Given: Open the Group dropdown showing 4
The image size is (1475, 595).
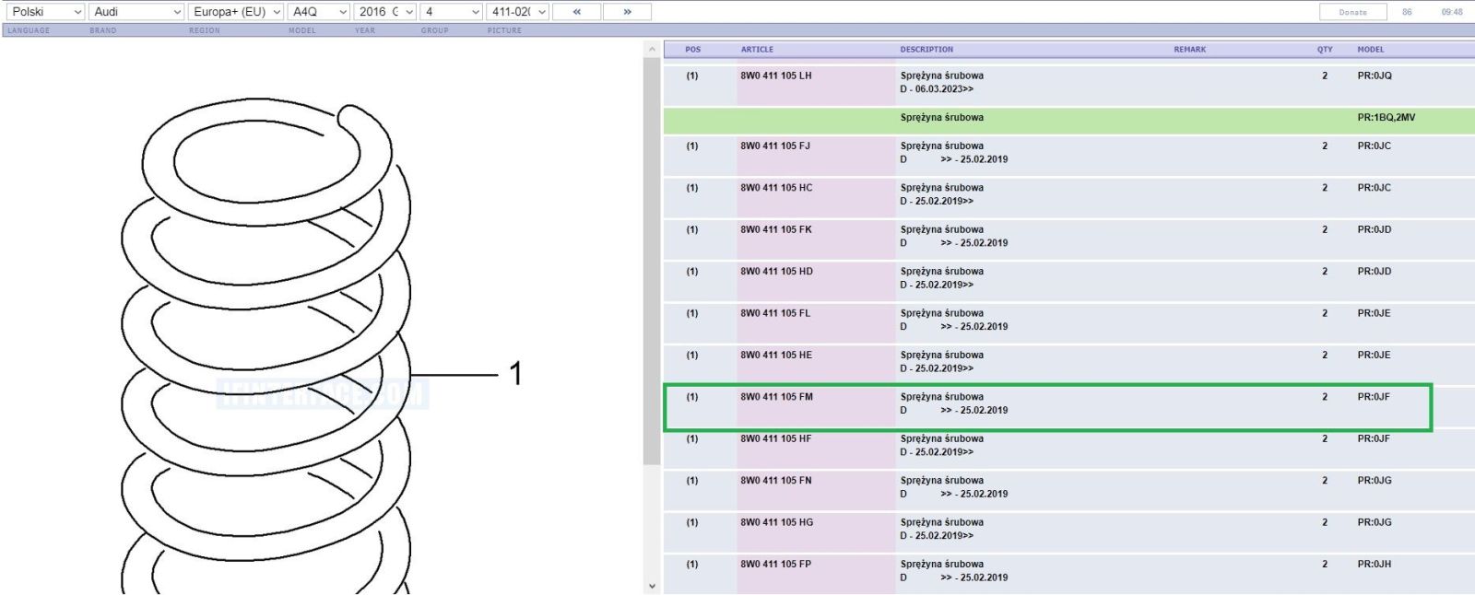Looking at the screenshot, I should tap(452, 12).
